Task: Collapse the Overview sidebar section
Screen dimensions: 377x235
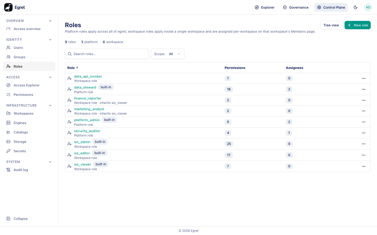Action: (50, 21)
